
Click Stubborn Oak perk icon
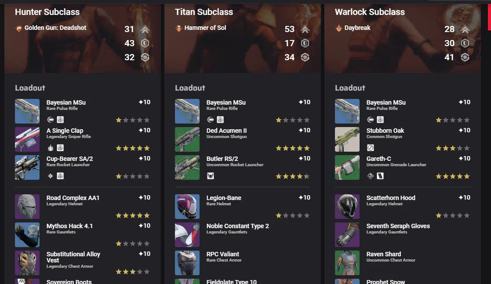371,148
